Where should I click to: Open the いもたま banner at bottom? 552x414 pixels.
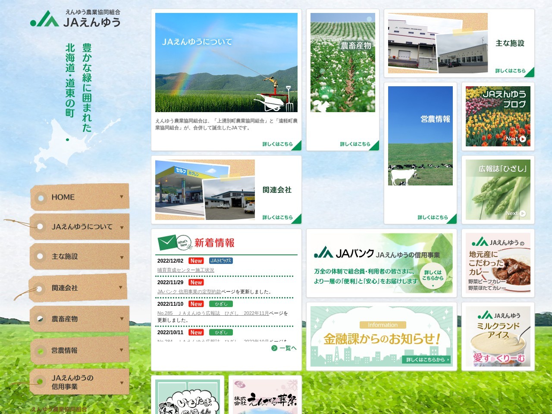click(x=188, y=397)
